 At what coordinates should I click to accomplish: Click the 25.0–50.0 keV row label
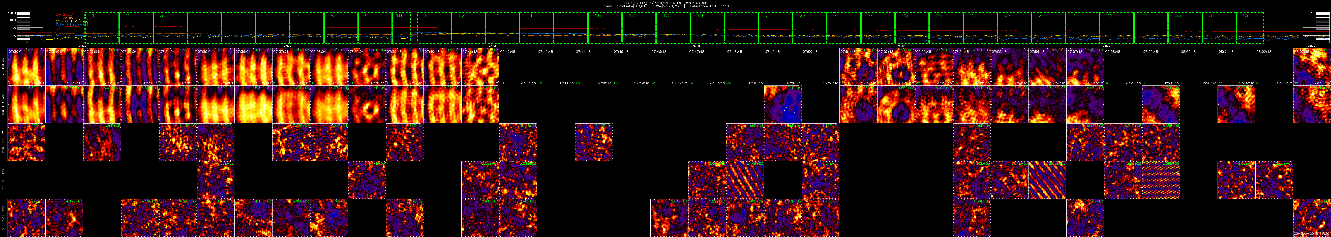tap(4, 180)
